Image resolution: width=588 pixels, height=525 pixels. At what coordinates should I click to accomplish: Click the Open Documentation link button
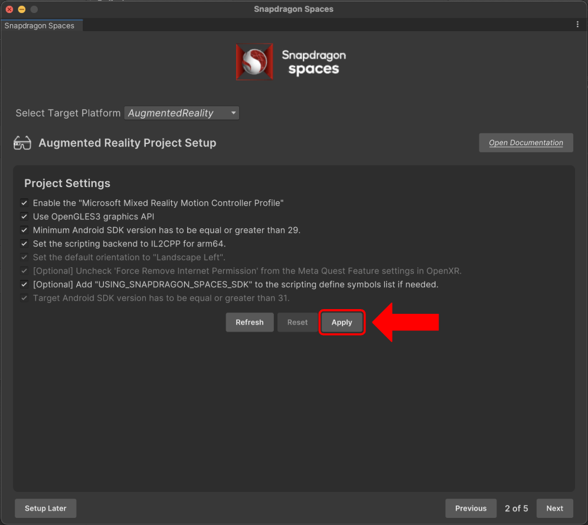click(526, 143)
